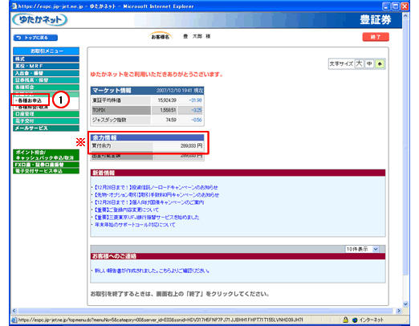The height and width of the screenshot is (326, 419).
Task: Maximize the Internet Explorer window
Action: tap(396, 6)
